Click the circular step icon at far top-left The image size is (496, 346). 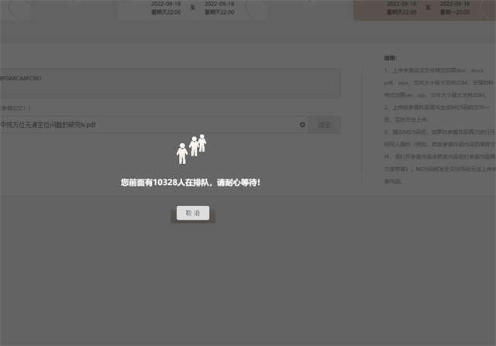[x=17, y=6]
